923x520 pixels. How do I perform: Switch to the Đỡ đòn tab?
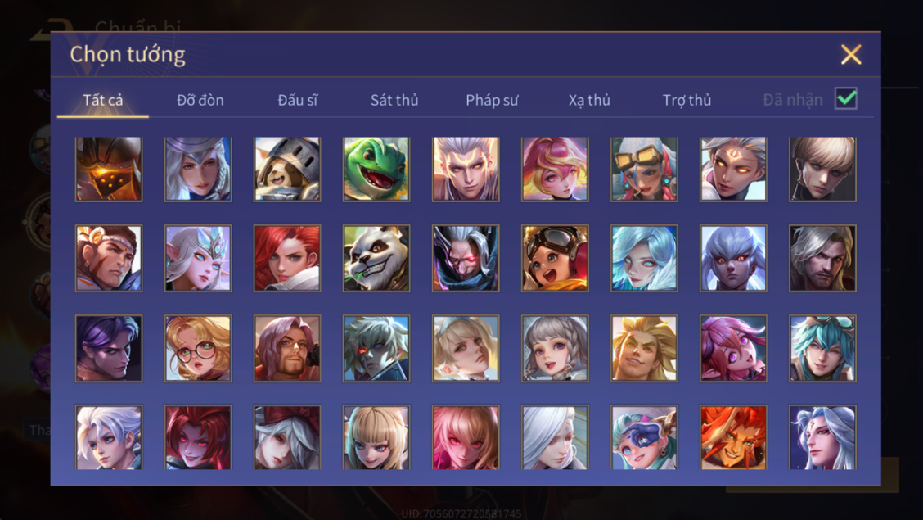pos(200,100)
